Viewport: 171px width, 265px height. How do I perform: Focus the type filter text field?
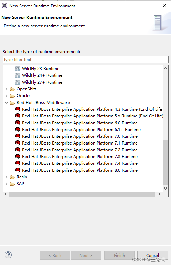(x=85, y=60)
